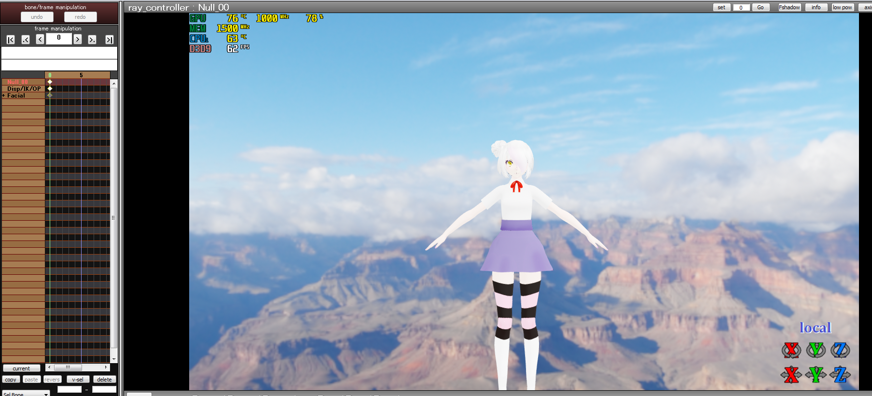Click the redo button

click(80, 17)
